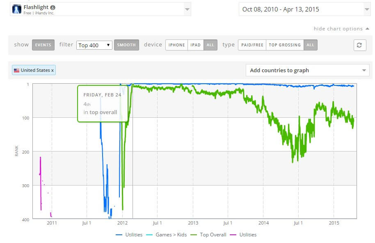Click the United States flag icon
This screenshot has height=243, width=375.
click(x=16, y=70)
